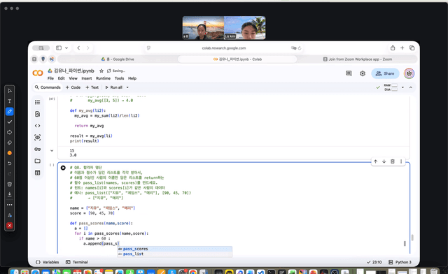448x274 pixels.
Task: Click Run all button
Action: point(113,87)
